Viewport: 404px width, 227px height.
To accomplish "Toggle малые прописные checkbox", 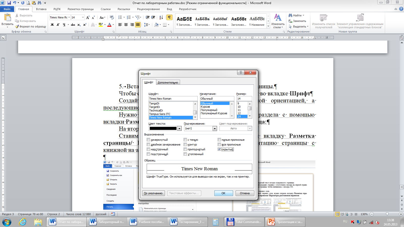I will (x=219, y=140).
